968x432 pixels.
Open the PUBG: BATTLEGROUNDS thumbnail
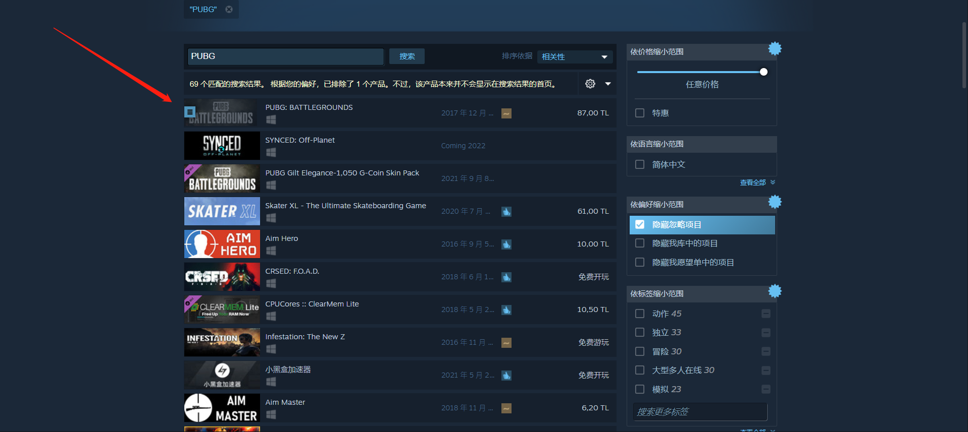click(x=222, y=113)
